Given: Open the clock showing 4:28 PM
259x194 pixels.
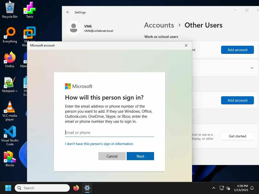Looking at the screenshot, I should (241, 188).
